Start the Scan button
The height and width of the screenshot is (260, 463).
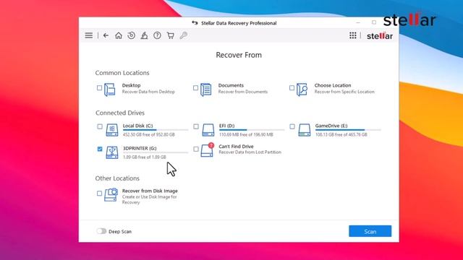pos(370,231)
